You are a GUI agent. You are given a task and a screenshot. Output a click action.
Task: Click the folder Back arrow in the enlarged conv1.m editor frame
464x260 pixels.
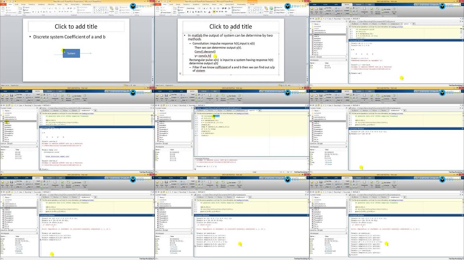pyautogui.click(x=156, y=105)
